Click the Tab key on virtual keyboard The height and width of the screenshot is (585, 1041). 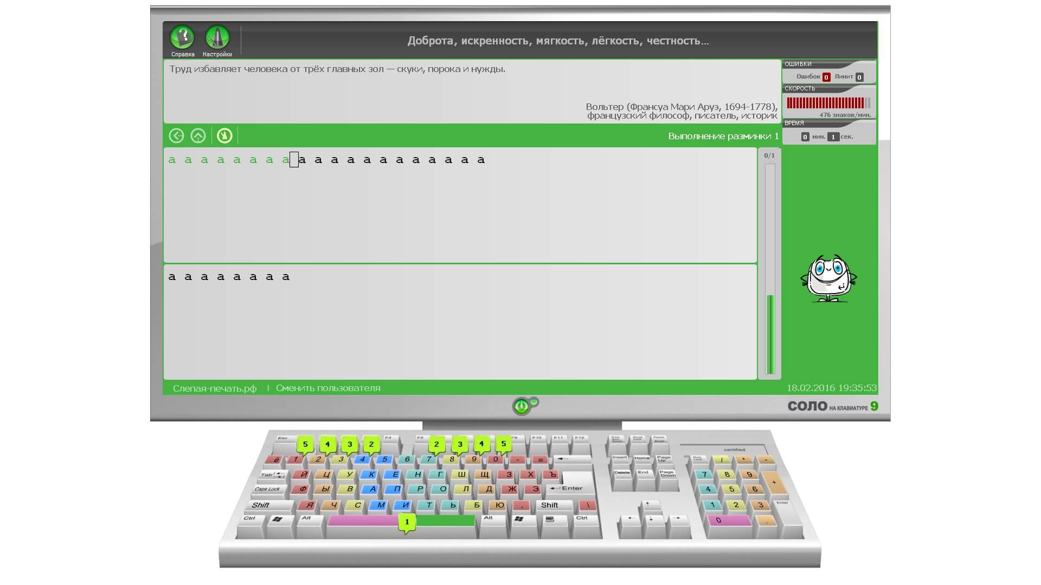pos(273,474)
